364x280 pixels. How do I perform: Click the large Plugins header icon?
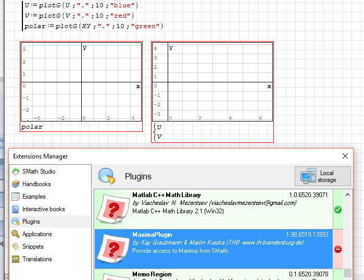[x=107, y=177]
